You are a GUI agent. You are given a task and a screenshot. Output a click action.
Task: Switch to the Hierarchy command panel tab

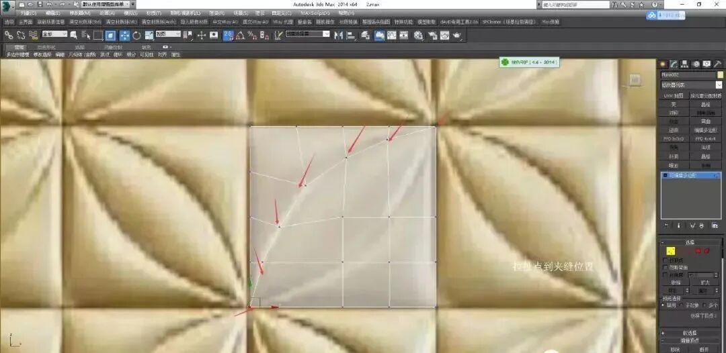coord(685,64)
